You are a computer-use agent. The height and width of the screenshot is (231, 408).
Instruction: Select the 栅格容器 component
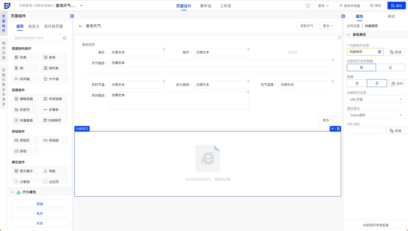click(25, 99)
